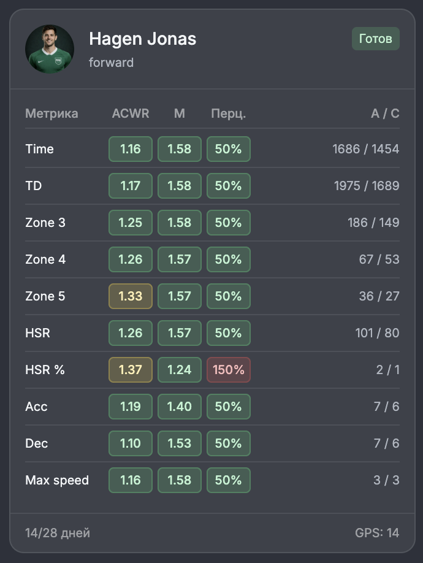
Task: Click the Перц. column header
Action: tap(229, 113)
